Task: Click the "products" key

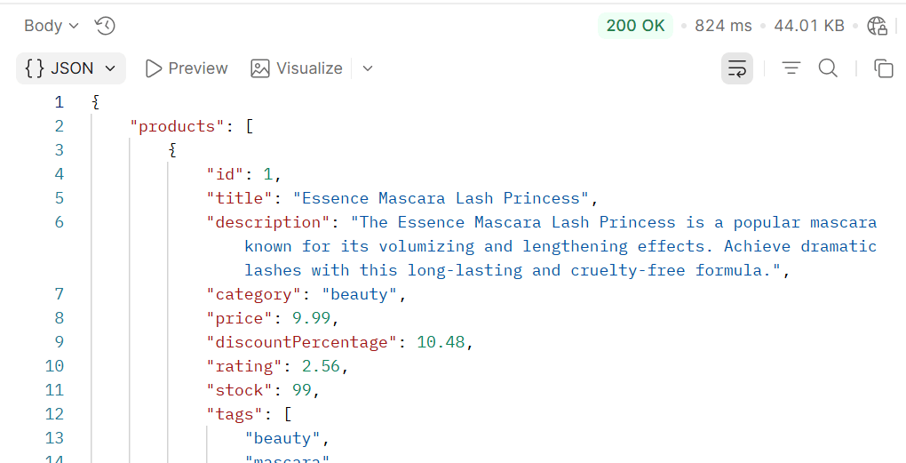Action: [177, 126]
